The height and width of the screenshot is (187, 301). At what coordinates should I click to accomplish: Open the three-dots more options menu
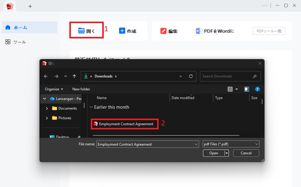coord(265,5)
